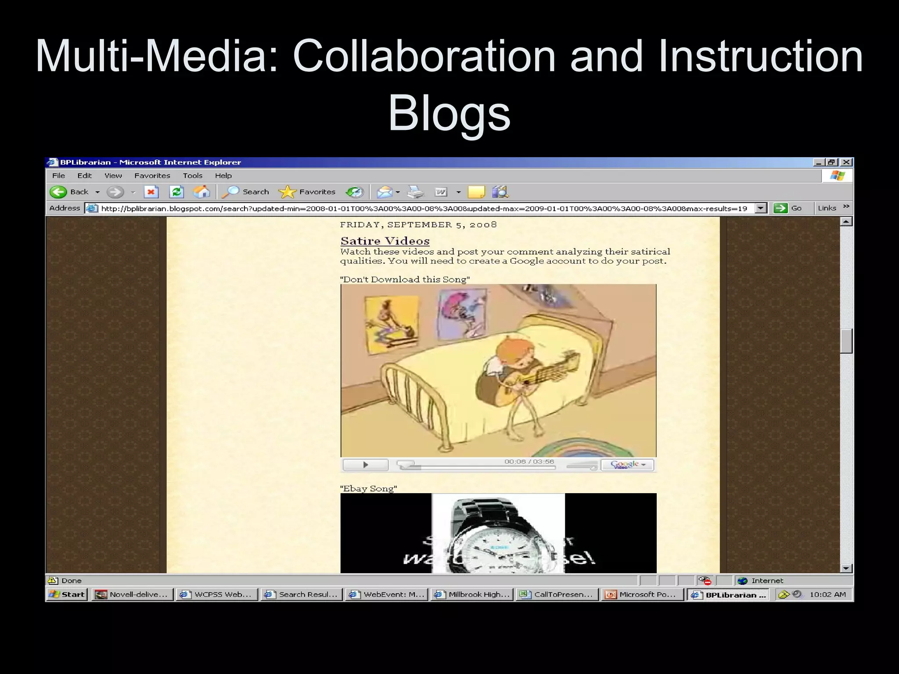Open the Tools menu

(x=193, y=176)
